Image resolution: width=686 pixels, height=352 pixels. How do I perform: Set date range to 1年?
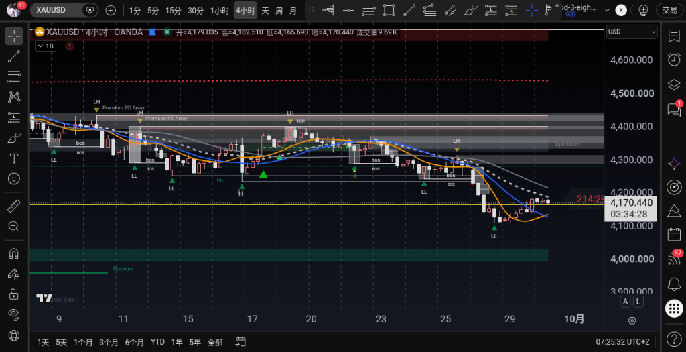click(177, 342)
